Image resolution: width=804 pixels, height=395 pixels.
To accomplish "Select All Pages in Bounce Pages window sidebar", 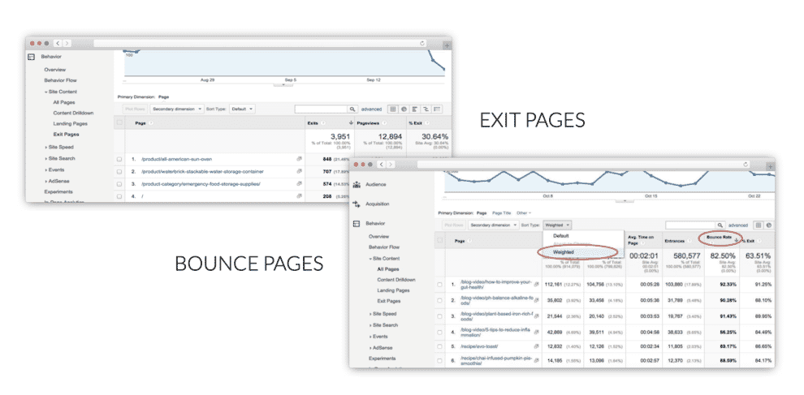I will coord(387,269).
